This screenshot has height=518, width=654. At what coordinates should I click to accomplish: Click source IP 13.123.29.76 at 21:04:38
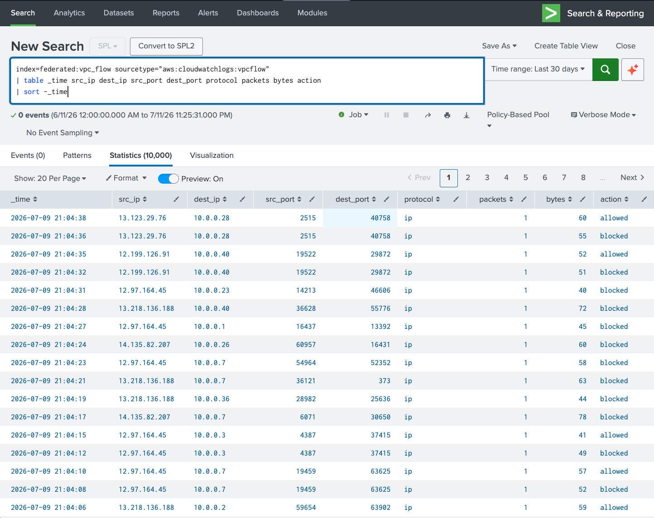(142, 218)
